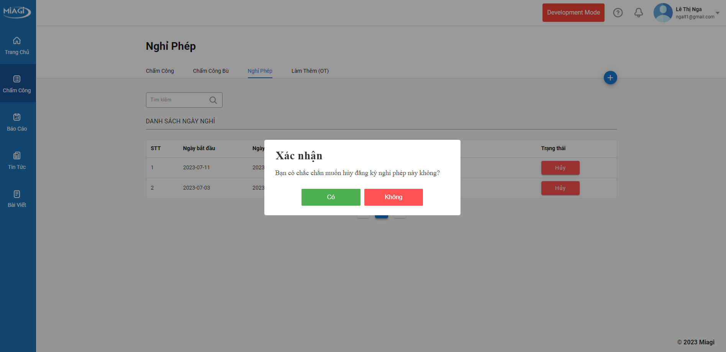The image size is (726, 352).
Task: Open the Tin Tức news section
Action: 17,160
